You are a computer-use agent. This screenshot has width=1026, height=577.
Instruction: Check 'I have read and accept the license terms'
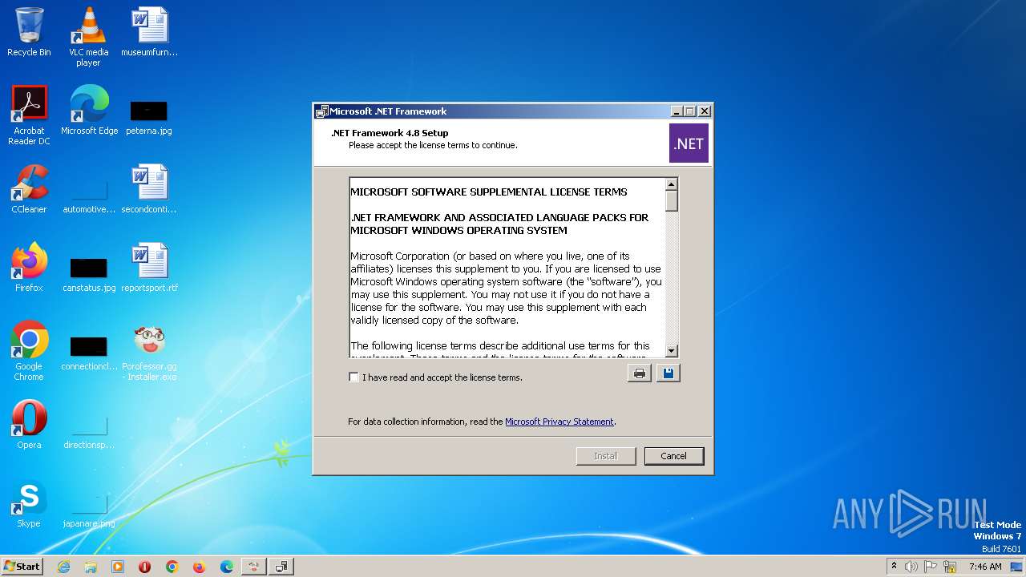(x=353, y=377)
